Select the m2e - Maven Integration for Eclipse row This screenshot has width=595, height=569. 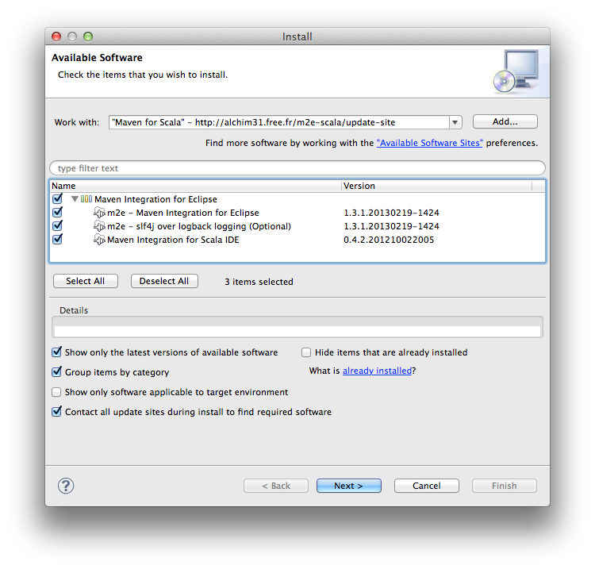click(x=297, y=213)
